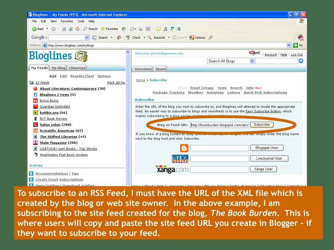
Task: Open the Search magnifier toolbar button
Action: (90, 29)
